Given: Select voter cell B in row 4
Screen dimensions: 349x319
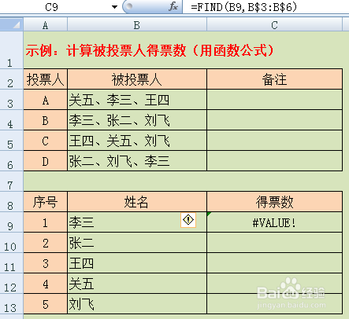Looking at the screenshot, I should 46,120.
